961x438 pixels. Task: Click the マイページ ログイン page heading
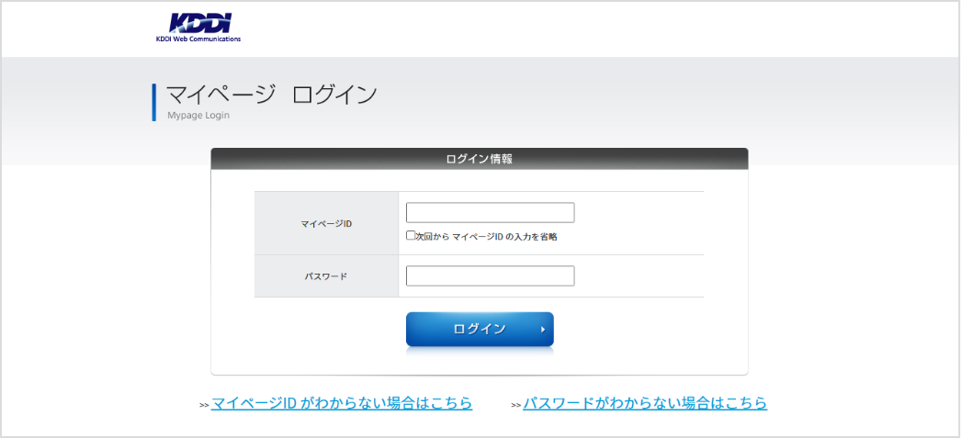click(x=272, y=95)
